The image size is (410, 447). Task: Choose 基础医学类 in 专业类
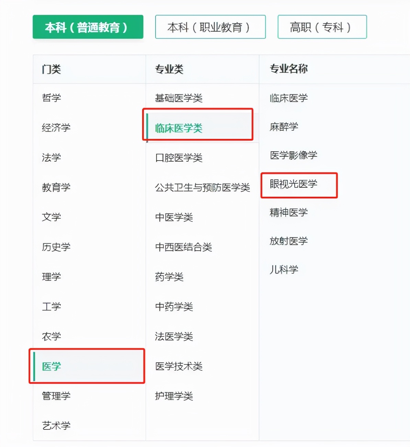pos(179,98)
